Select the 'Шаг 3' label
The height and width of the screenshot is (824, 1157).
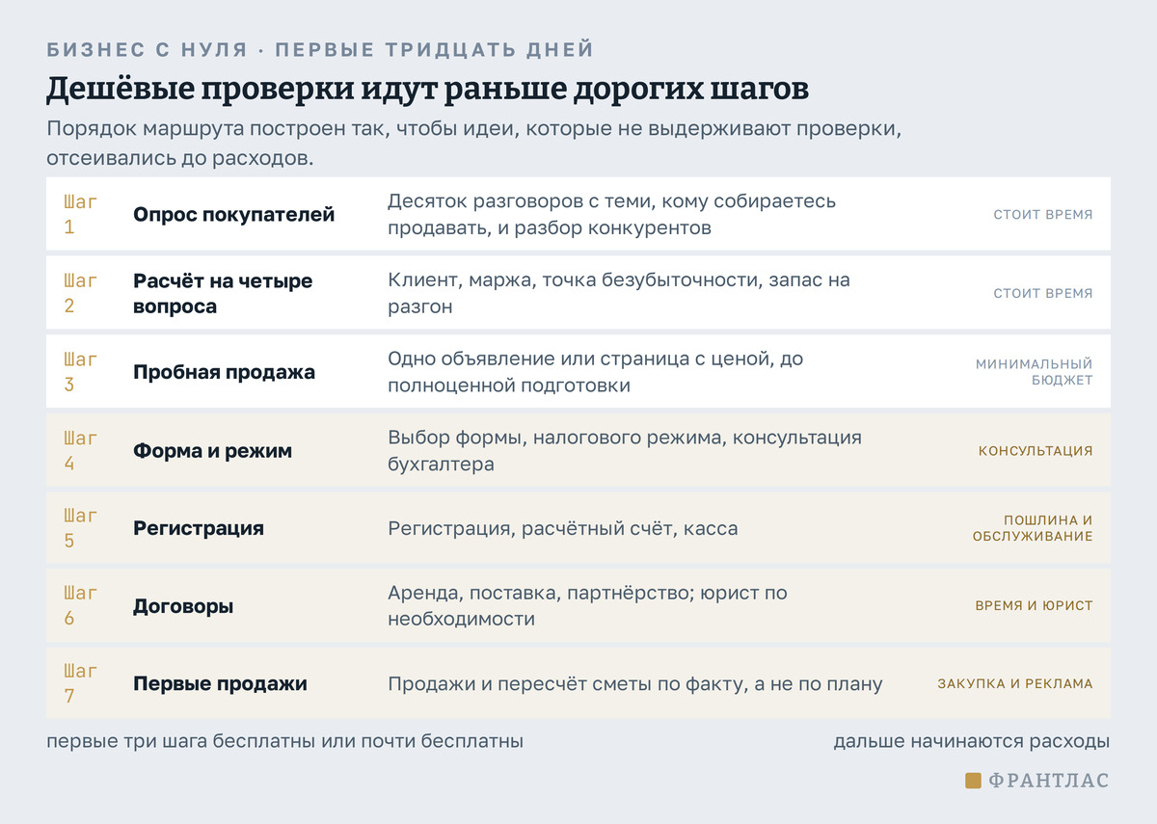80,372
